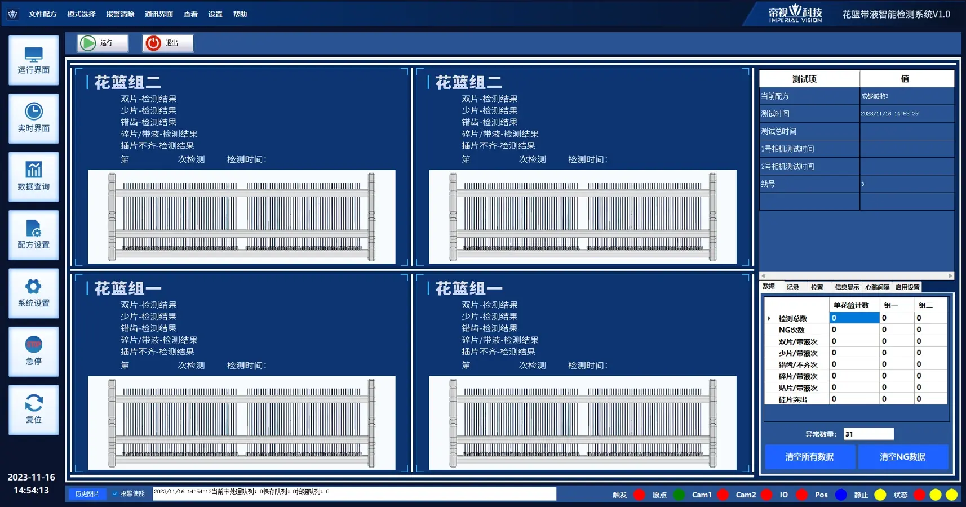The image size is (966, 507).
Task: Click 清空所有数据 to clear all data
Action: point(809,457)
